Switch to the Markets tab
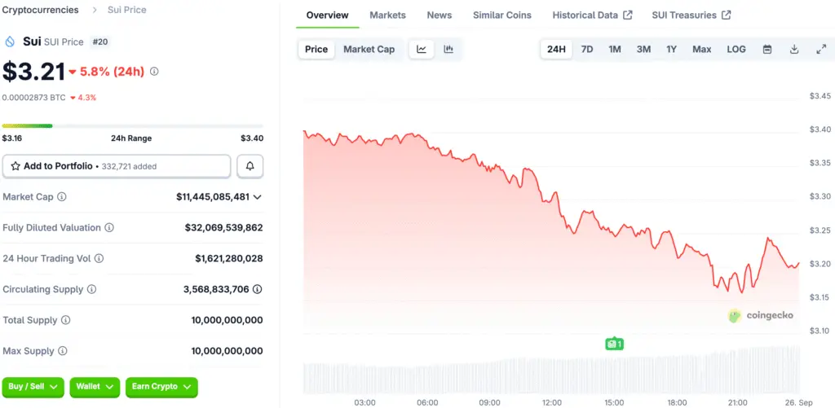835x408 pixels. (387, 15)
